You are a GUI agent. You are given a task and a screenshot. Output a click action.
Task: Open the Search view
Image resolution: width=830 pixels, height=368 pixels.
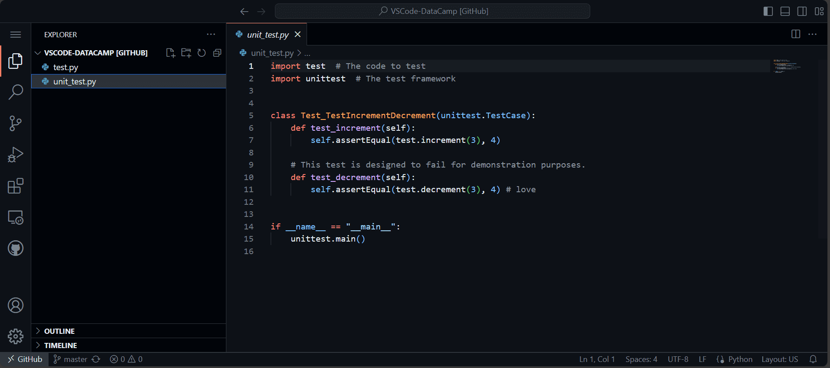pos(16,92)
